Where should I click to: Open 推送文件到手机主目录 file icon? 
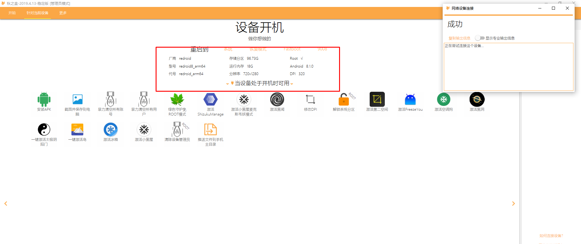pos(210,130)
